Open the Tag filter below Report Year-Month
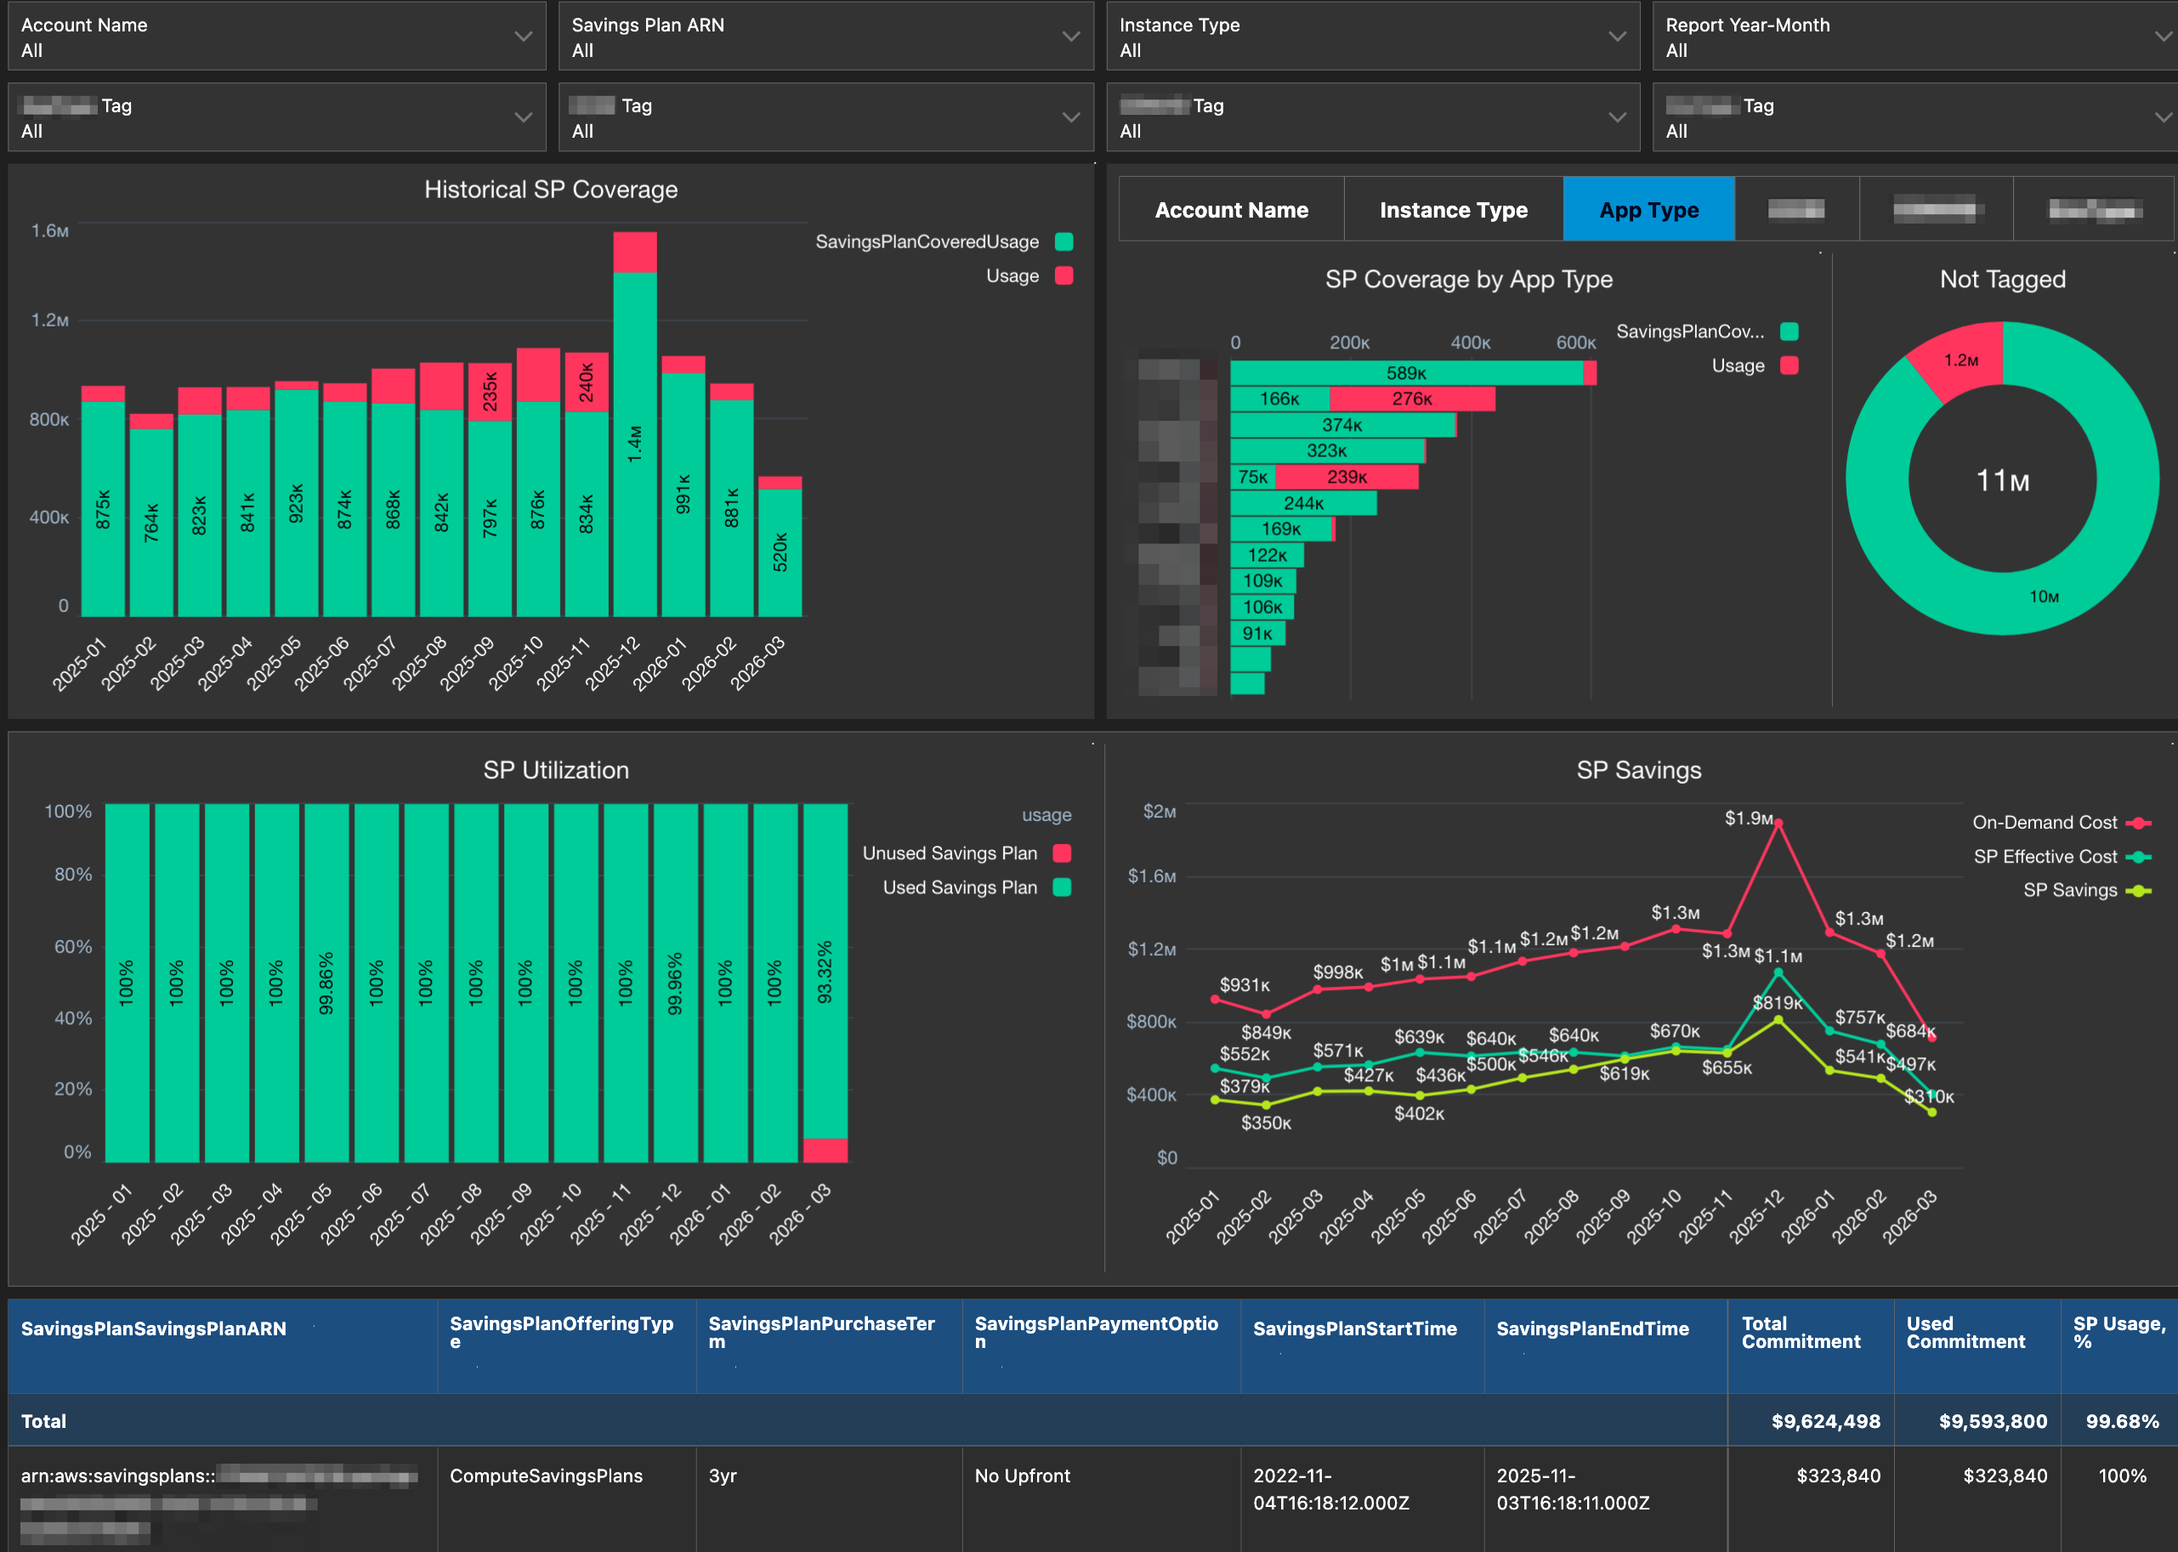The height and width of the screenshot is (1552, 2178). [x=1915, y=117]
